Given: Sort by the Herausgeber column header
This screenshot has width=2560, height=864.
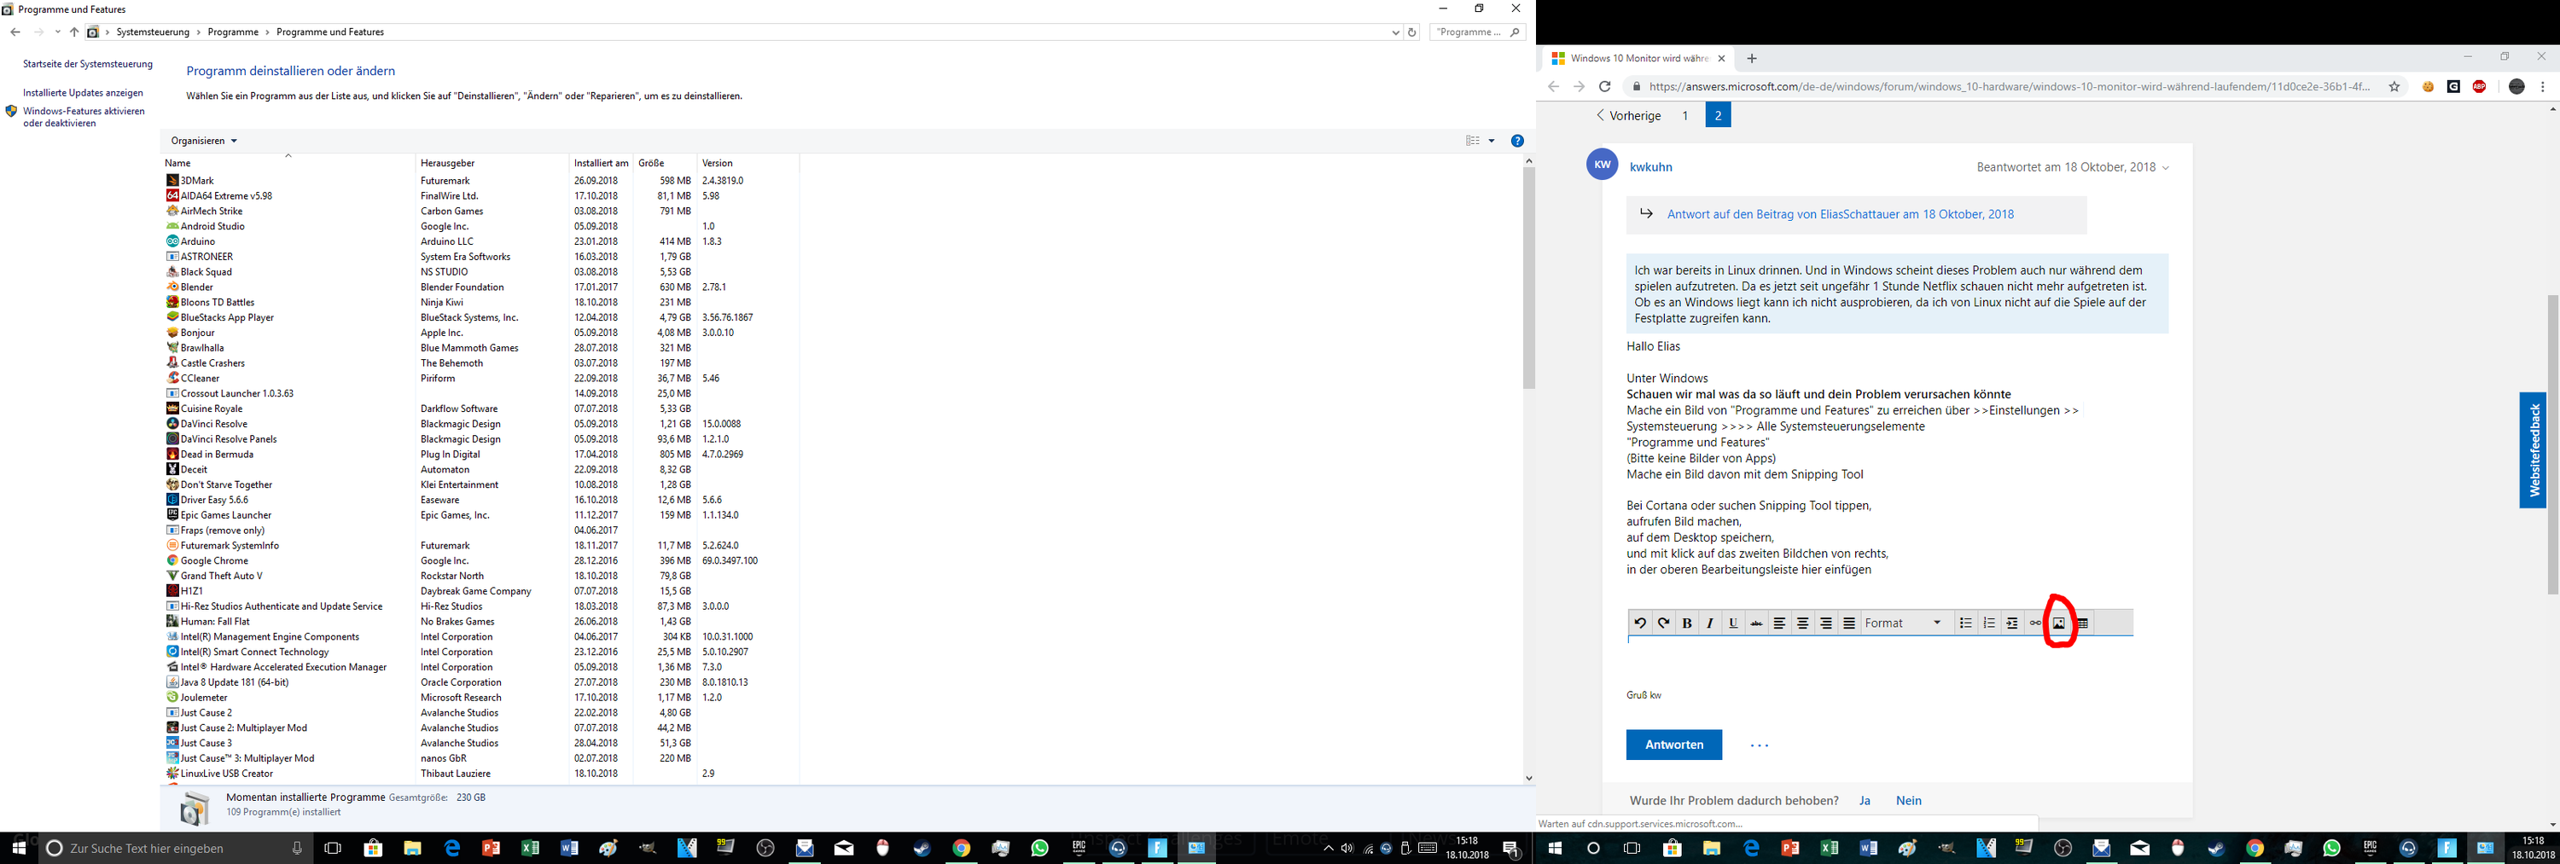Looking at the screenshot, I should pyautogui.click(x=491, y=162).
